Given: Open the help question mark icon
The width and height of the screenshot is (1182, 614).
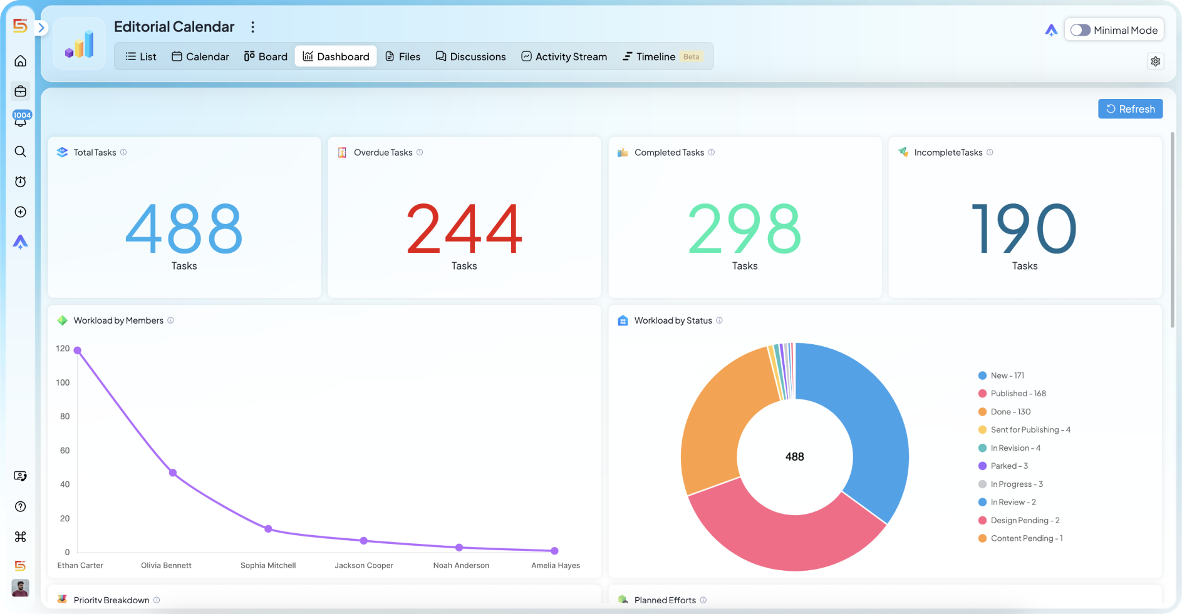Looking at the screenshot, I should coord(21,506).
